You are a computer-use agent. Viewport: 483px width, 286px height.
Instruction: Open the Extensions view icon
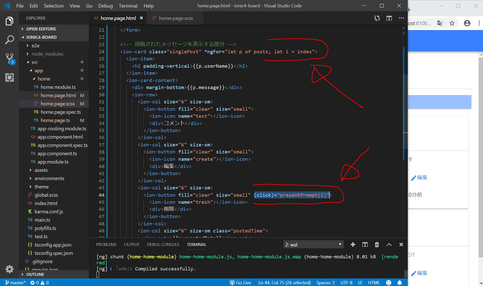[x=9, y=77]
